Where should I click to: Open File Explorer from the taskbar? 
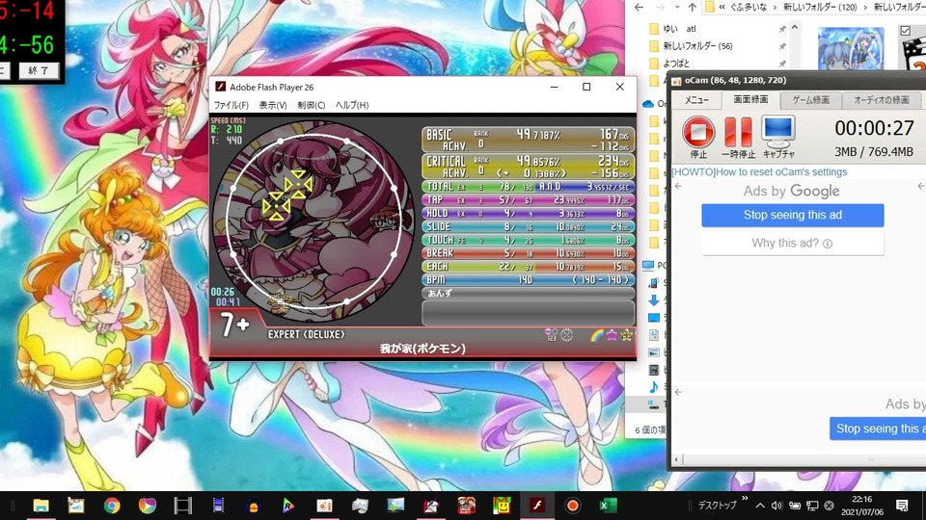click(41, 506)
